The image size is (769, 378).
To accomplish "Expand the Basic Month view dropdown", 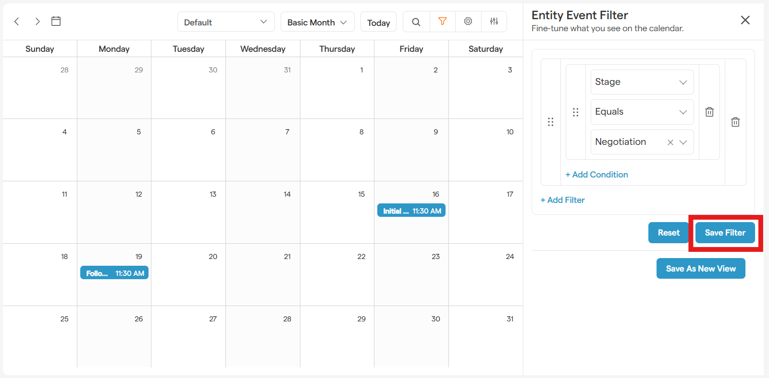I will (x=317, y=22).
